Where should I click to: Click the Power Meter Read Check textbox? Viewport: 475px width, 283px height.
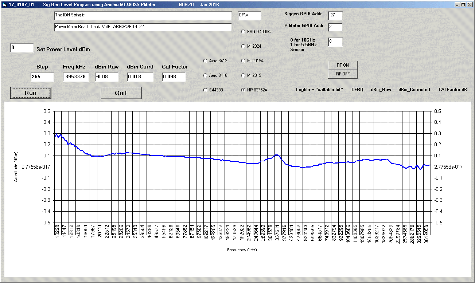(x=143, y=27)
